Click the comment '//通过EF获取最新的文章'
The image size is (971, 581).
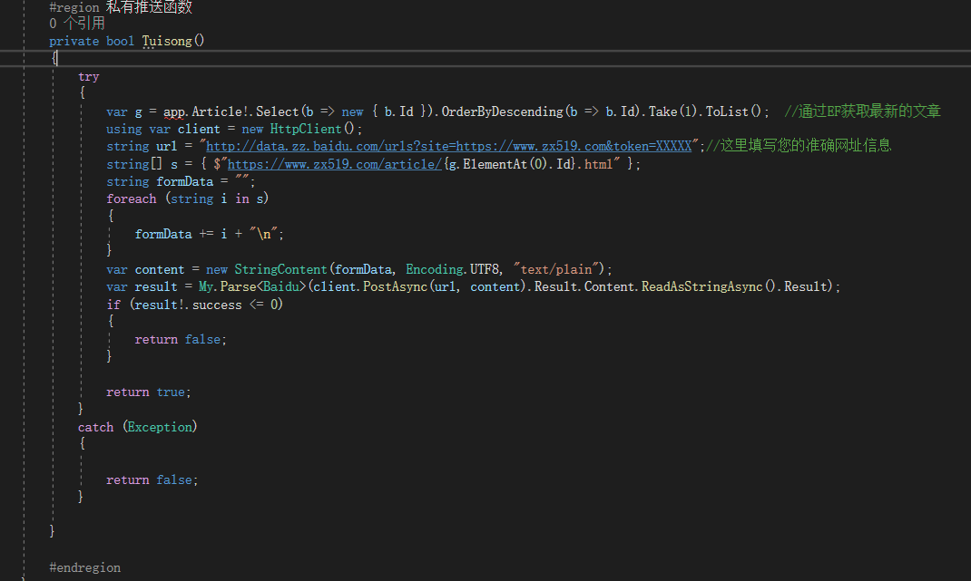pyautogui.click(x=863, y=111)
